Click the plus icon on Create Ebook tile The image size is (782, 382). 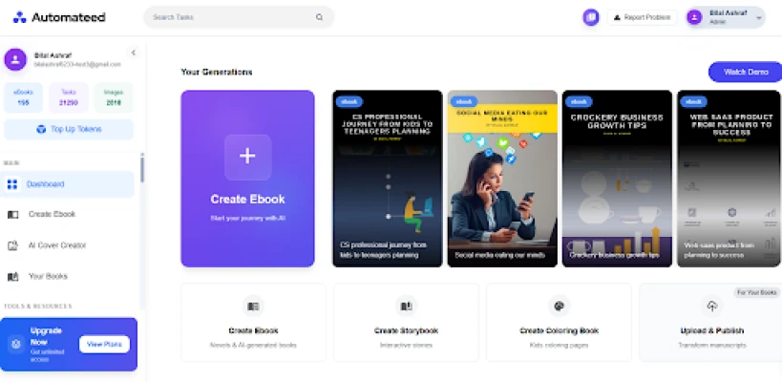247,157
